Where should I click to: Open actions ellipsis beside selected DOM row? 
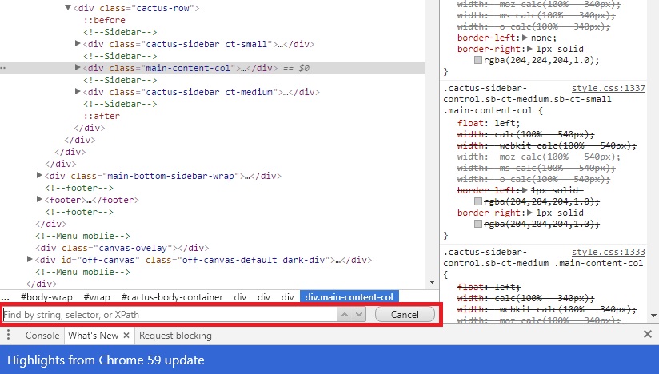point(3,68)
